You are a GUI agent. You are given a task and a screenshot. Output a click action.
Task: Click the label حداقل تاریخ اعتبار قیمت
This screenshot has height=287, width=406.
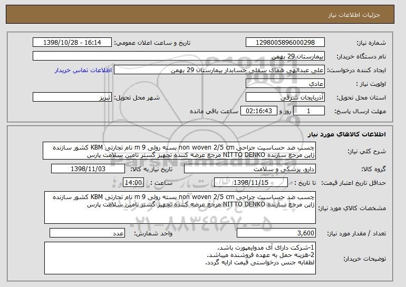tap(354, 183)
